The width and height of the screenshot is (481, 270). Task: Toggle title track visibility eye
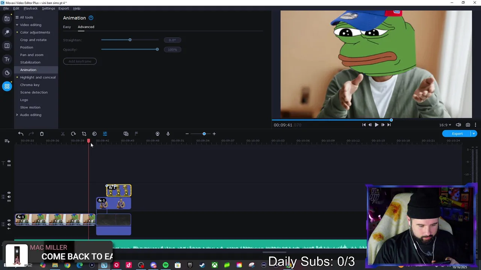(x=9, y=162)
